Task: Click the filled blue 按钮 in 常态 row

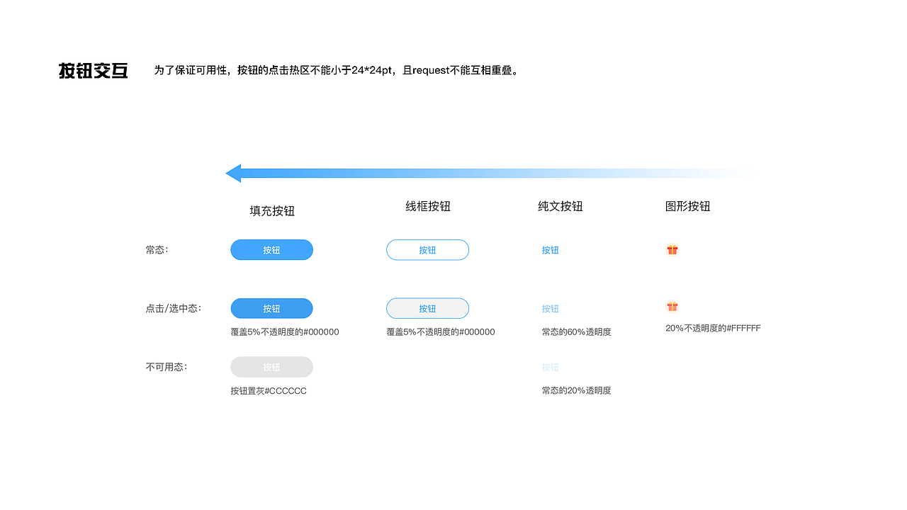Action: 271,249
